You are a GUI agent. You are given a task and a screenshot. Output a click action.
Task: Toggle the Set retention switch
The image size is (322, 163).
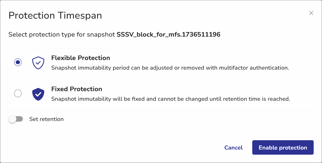(x=16, y=119)
